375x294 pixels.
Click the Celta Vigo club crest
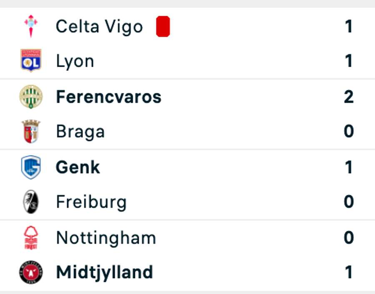(x=31, y=26)
